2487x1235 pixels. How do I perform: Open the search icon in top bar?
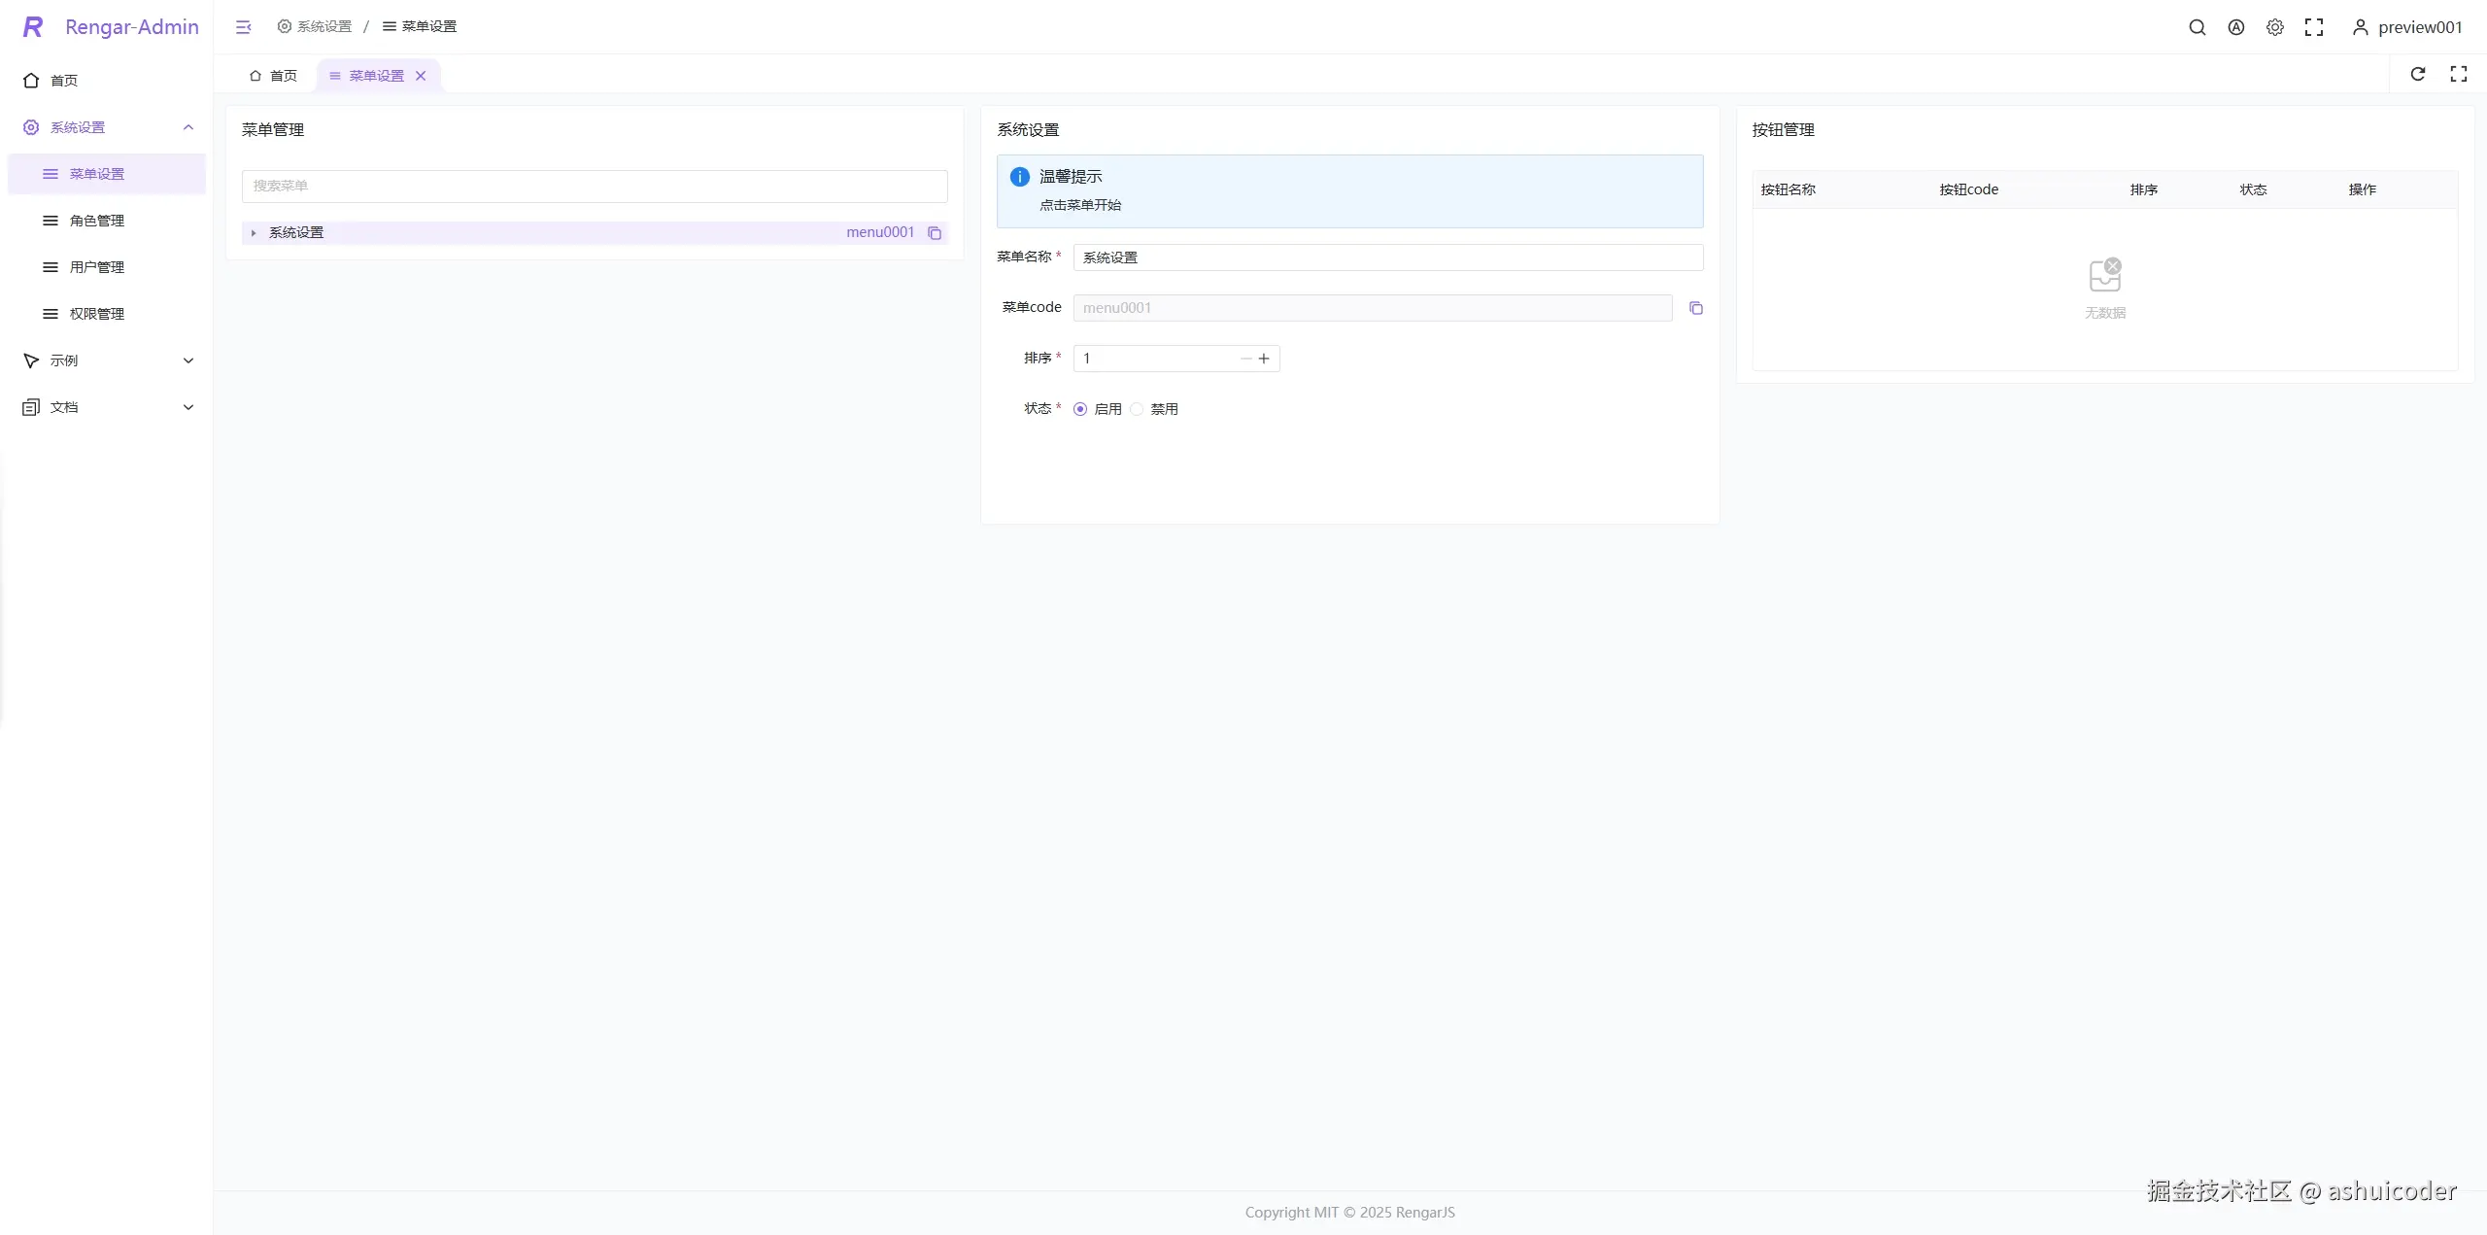tap(2197, 27)
